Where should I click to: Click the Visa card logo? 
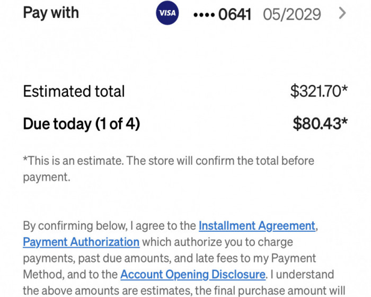[x=167, y=13]
